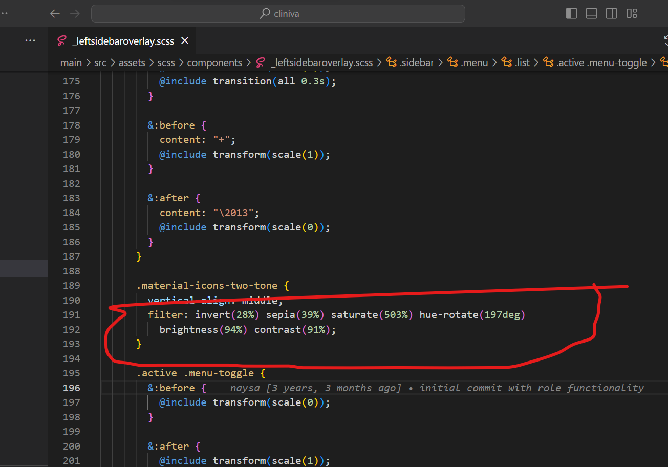Click line number 188 in the gutter
This screenshot has height=467, width=668.
pyautogui.click(x=71, y=271)
